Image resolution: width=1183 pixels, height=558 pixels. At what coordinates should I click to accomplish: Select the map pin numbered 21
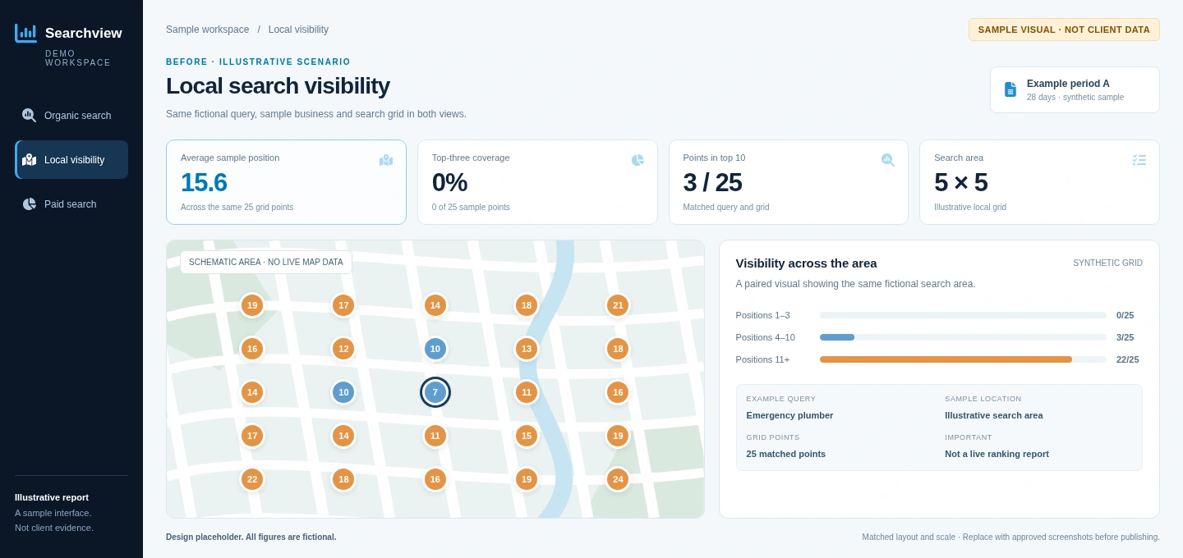[618, 305]
